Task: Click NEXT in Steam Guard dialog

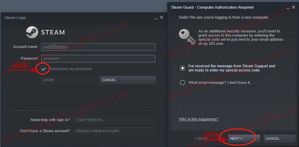Action: 244,139
